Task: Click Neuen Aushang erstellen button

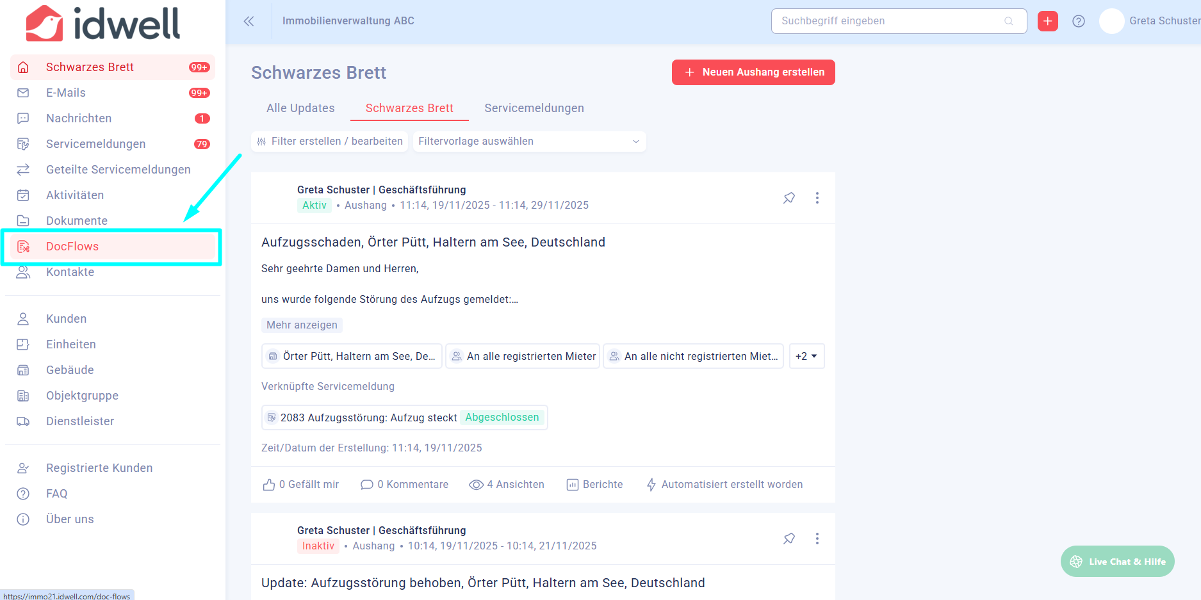Action: coord(753,72)
